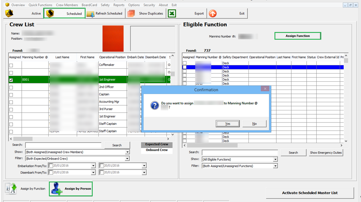361x202 pixels.
Task: Click Show Emergency Duties button
Action: click(x=326, y=152)
